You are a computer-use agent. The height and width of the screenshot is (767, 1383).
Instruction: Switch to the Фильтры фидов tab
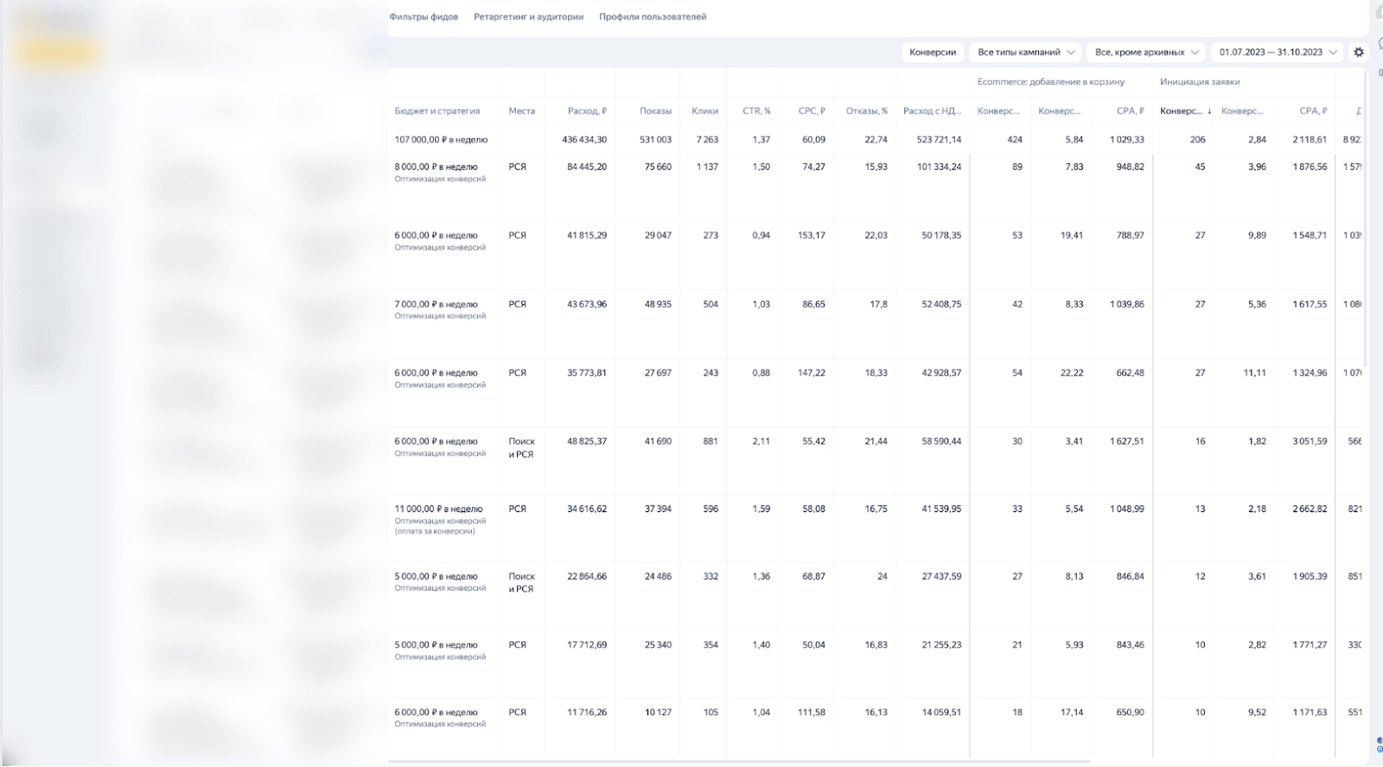[x=424, y=16]
